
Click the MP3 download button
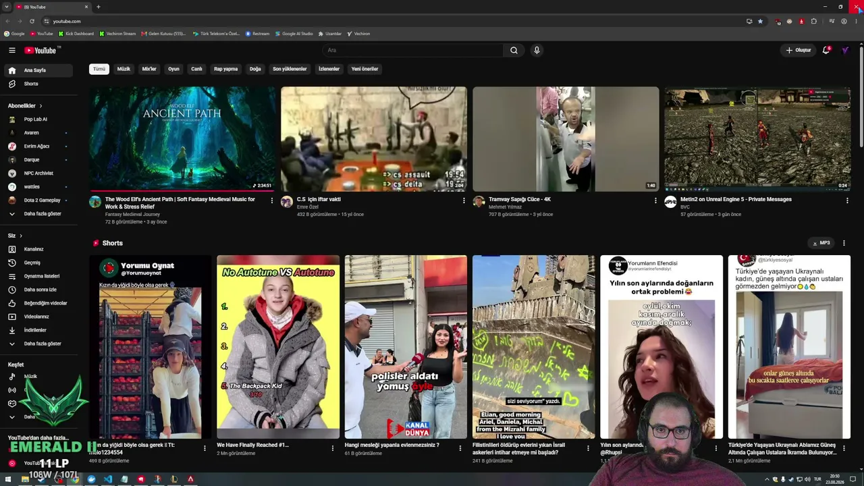pos(821,243)
